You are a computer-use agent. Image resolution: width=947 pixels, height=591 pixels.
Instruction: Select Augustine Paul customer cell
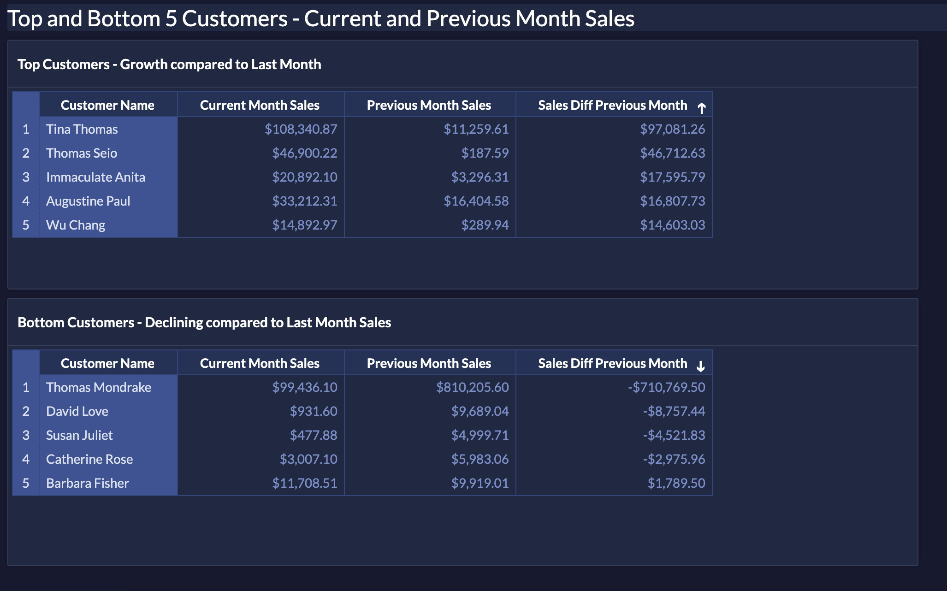tap(88, 201)
